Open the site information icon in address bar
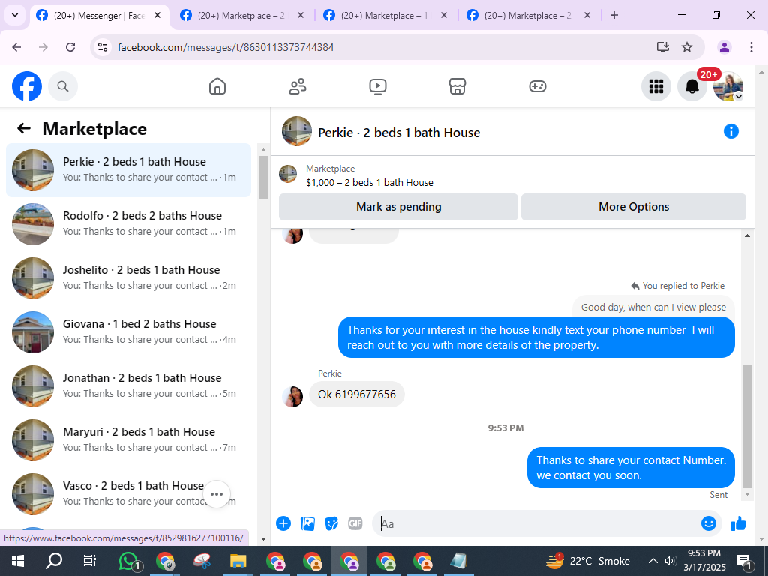Screen dimensions: 768x576 click(x=102, y=47)
